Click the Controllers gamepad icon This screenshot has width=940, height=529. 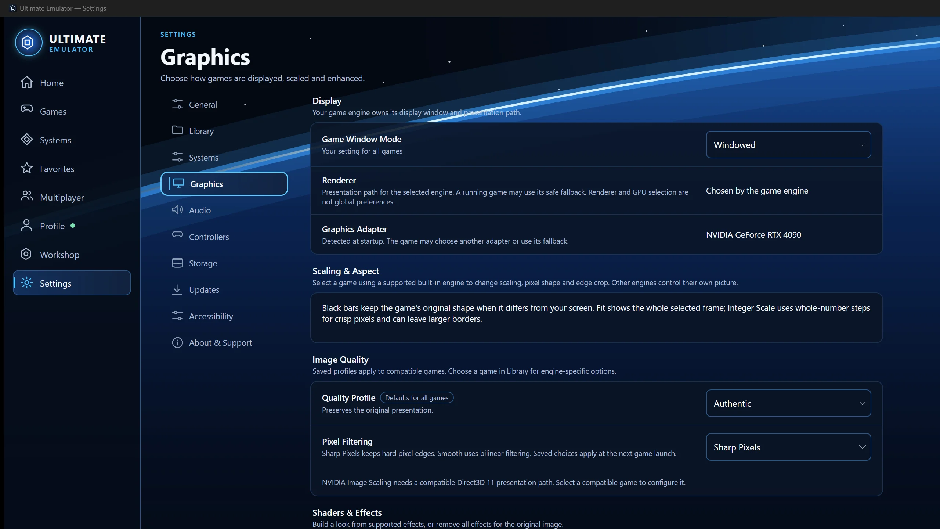[177, 234]
